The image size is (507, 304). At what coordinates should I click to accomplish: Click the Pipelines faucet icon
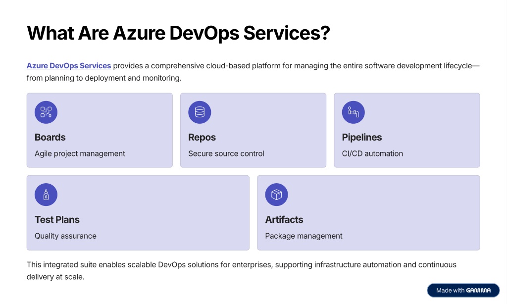click(353, 112)
